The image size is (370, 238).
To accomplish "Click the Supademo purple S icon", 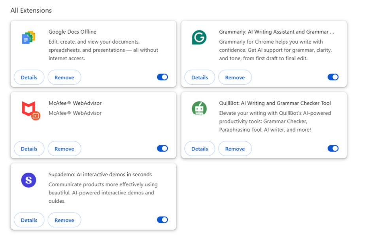I will [28, 180].
